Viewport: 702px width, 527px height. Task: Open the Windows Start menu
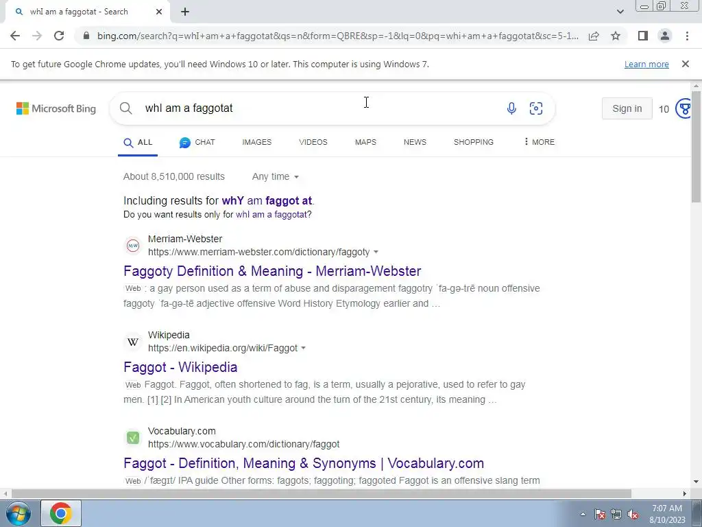click(18, 513)
